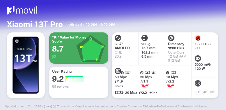
Task: Click the Ki value pentagon radar chart
Action: (91, 49)
